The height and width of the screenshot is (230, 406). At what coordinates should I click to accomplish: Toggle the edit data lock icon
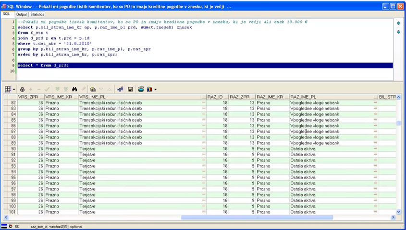pyautogui.click(x=22, y=89)
